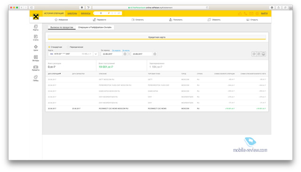Open messages envelope icon
This screenshot has height=172, width=301.
251,14
